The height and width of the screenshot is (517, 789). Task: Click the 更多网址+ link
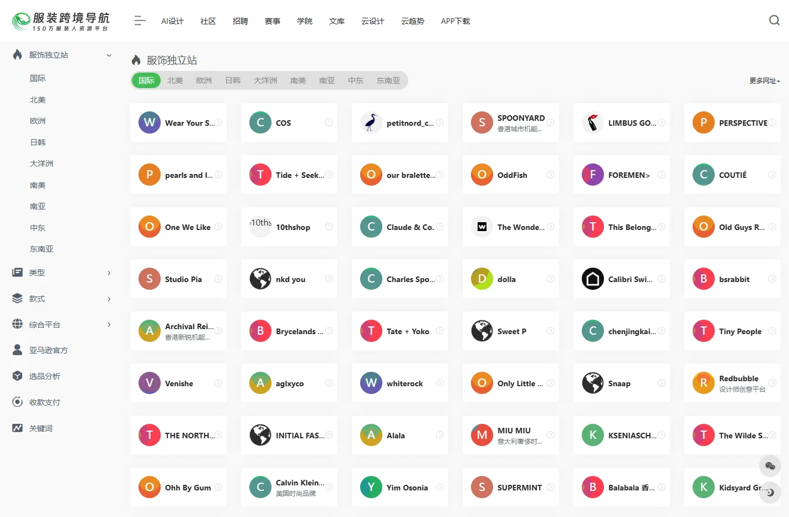click(765, 81)
